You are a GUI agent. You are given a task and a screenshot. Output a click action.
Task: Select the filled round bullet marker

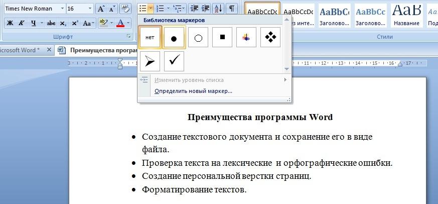174,38
